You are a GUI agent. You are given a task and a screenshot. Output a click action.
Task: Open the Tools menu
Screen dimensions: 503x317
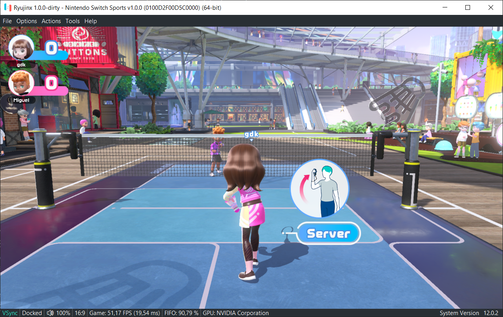click(73, 21)
